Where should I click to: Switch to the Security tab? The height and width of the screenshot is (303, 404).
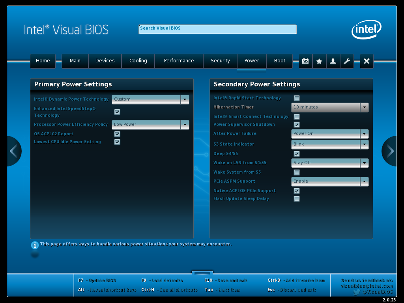coord(220,61)
